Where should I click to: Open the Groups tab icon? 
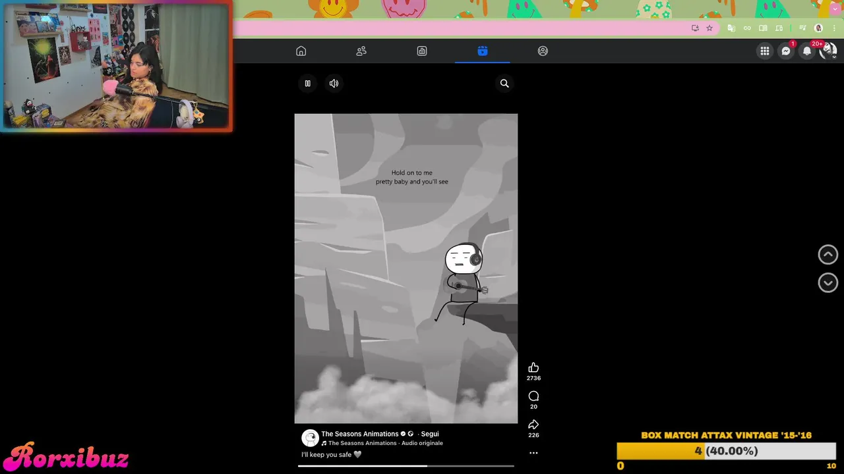pyautogui.click(x=543, y=51)
